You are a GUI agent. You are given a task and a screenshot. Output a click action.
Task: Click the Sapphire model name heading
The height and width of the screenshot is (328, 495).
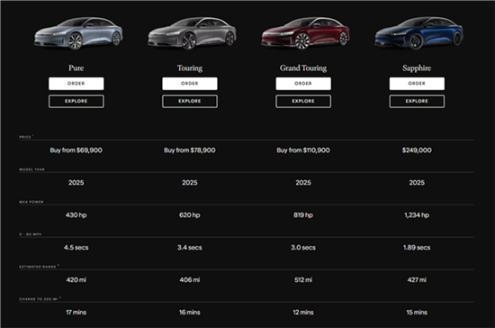click(x=417, y=68)
